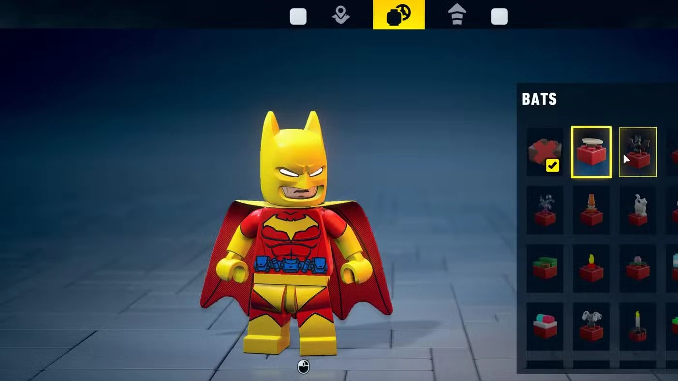
Task: Select the white cat figure brick
Action: point(638,210)
